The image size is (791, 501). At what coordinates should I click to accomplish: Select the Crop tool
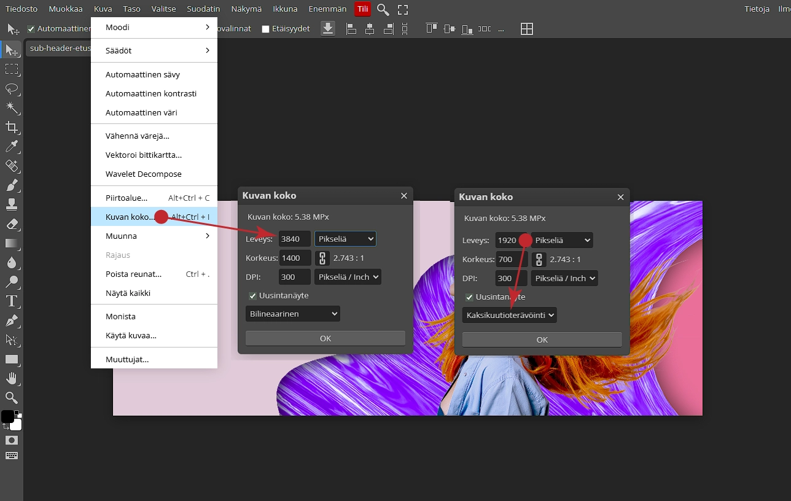pos(12,127)
